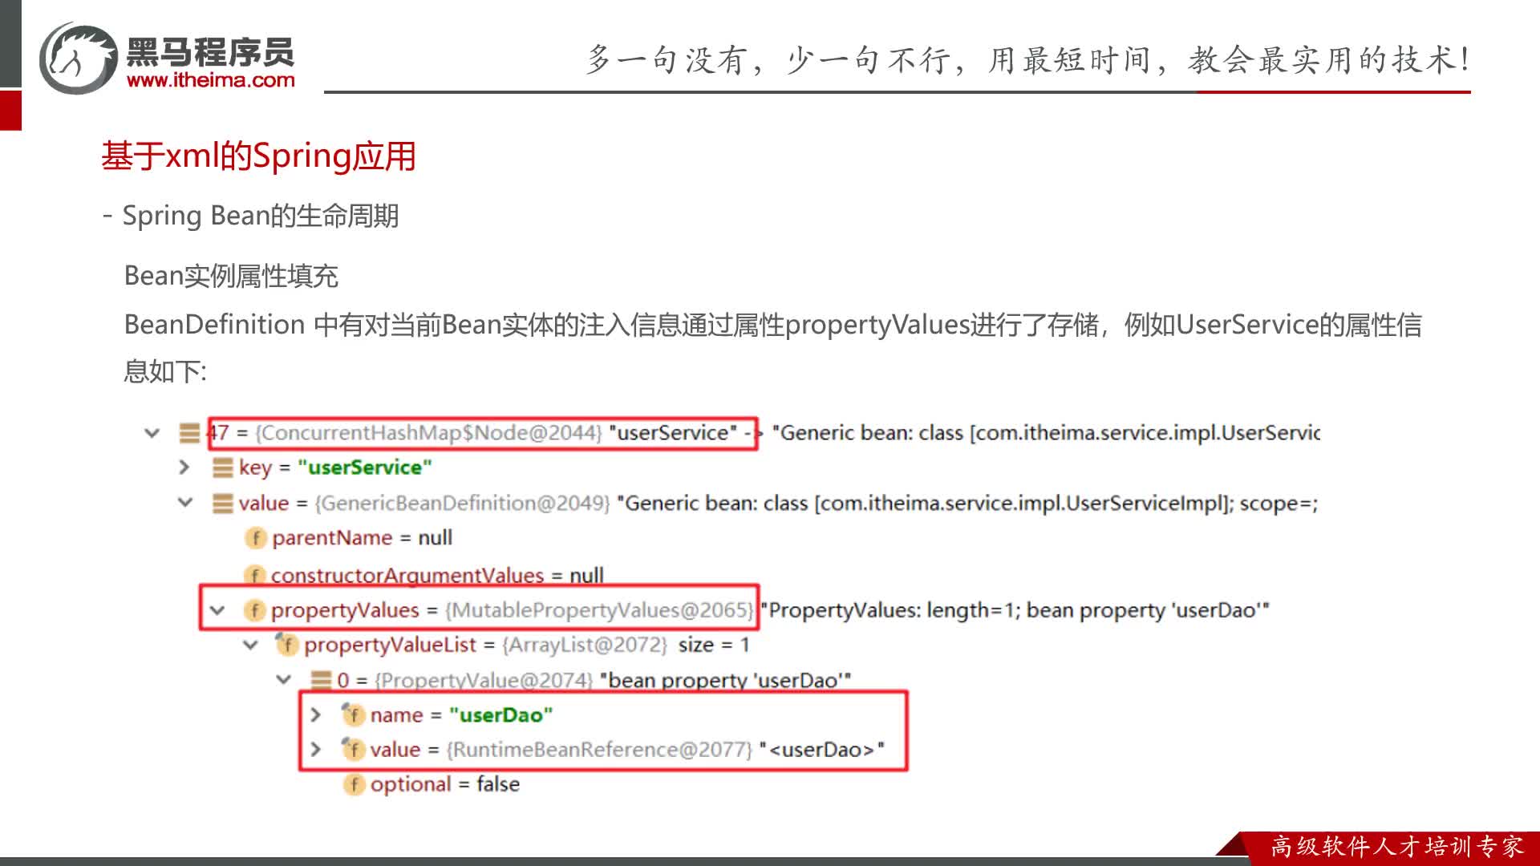This screenshot has width=1540, height=866.
Task: Collapse the value GenericBeanDefinition row
Action: coord(185,503)
